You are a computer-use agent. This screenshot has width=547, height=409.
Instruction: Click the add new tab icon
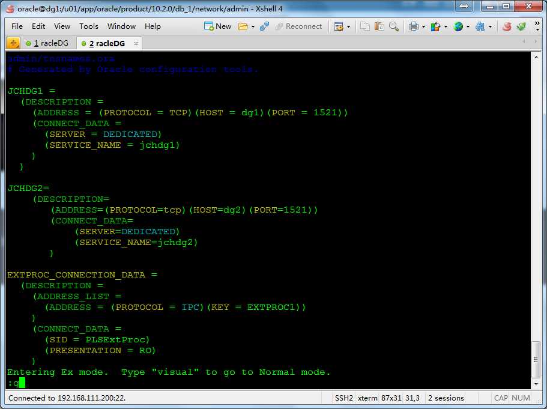[13, 43]
